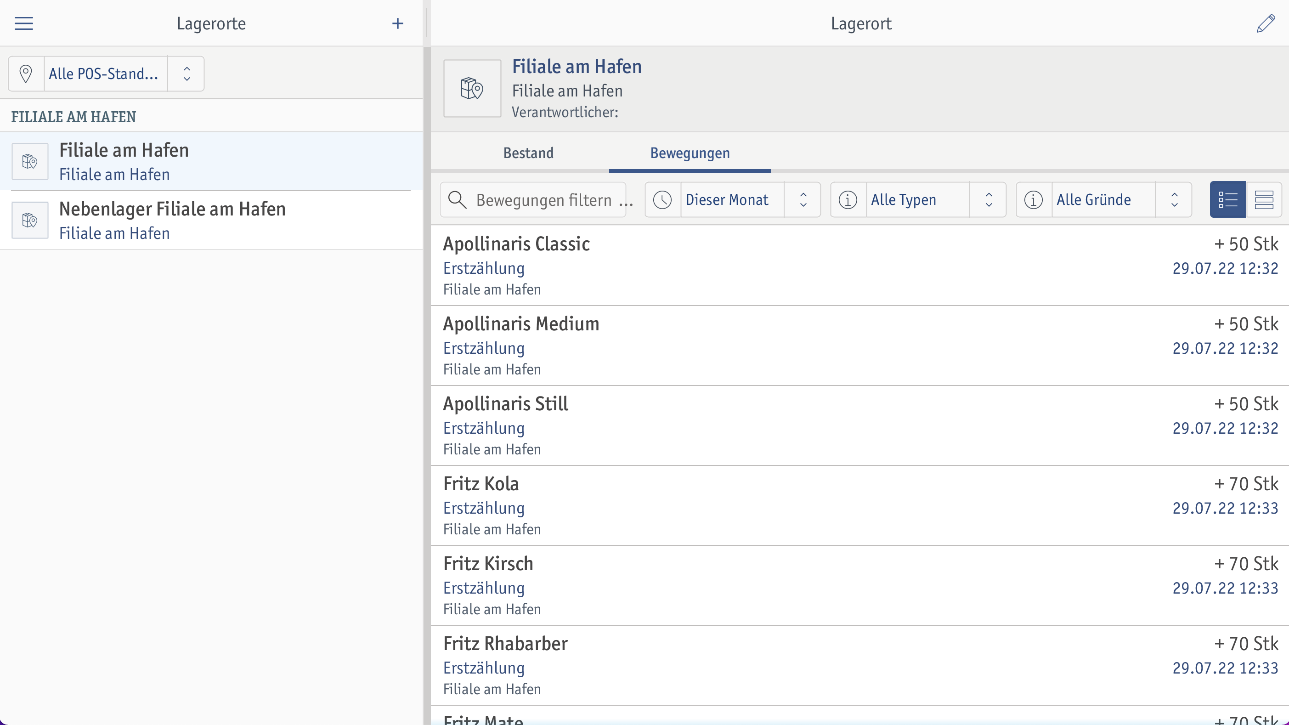Open the hamburger menu
Screen dimensions: 1289x725
23,23
